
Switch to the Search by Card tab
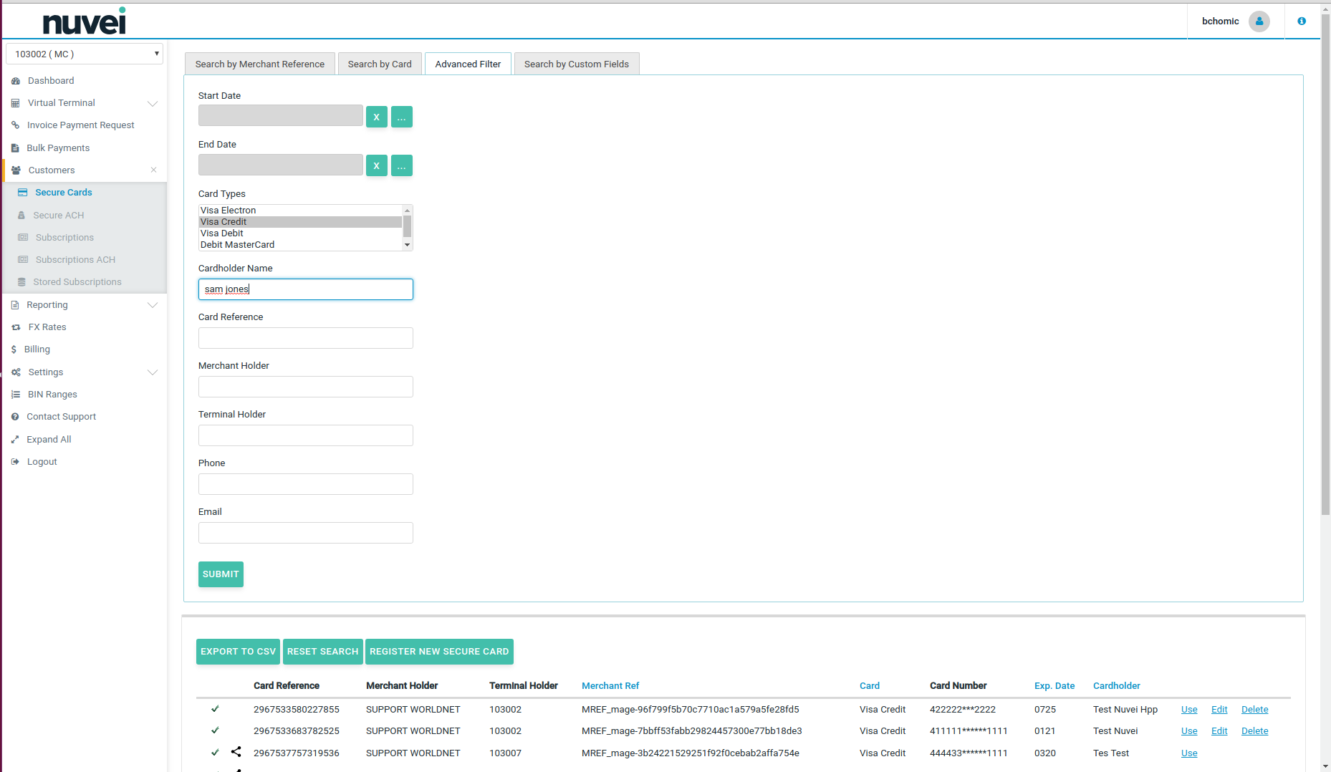tap(380, 64)
